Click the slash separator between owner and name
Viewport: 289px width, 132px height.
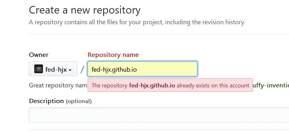(x=82, y=69)
